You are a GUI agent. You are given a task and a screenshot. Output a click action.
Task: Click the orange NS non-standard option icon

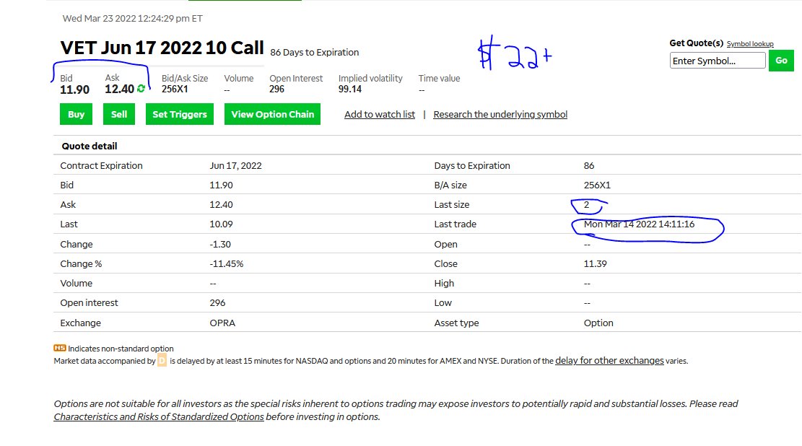60,348
